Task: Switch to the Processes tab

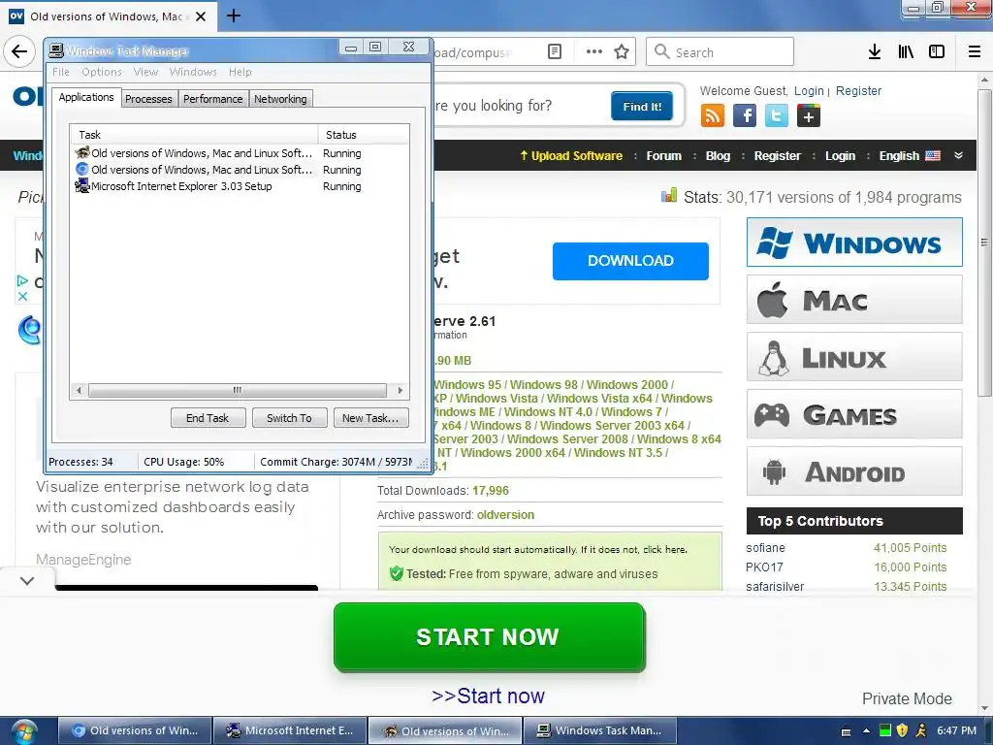Action: pyautogui.click(x=148, y=99)
